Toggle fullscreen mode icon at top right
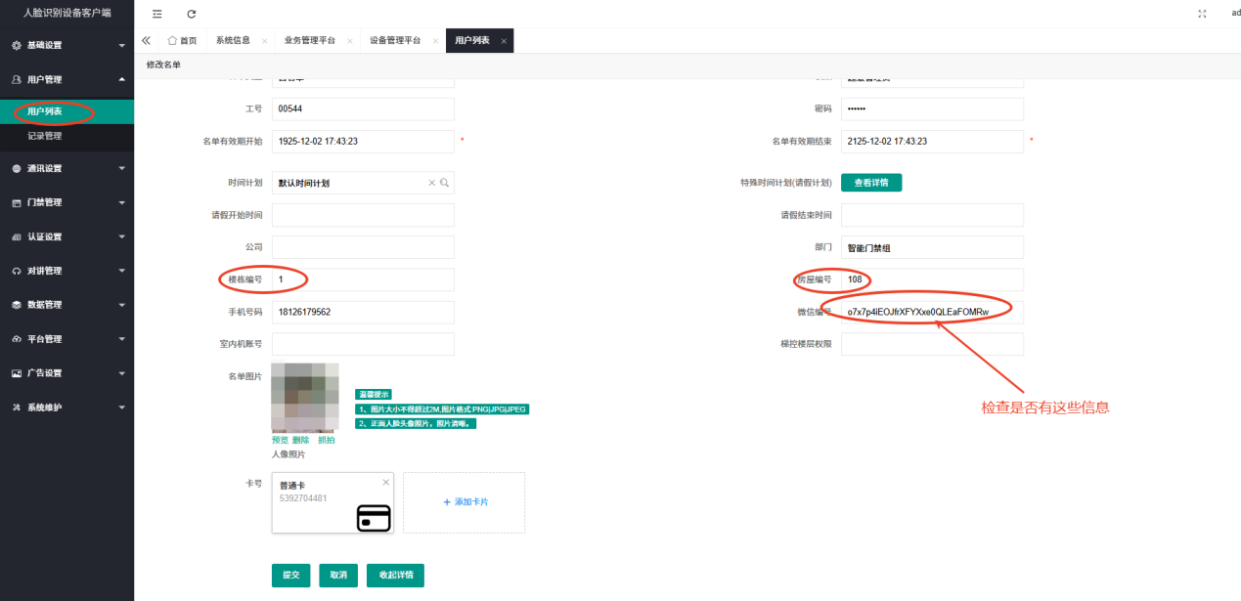 pos(1202,14)
